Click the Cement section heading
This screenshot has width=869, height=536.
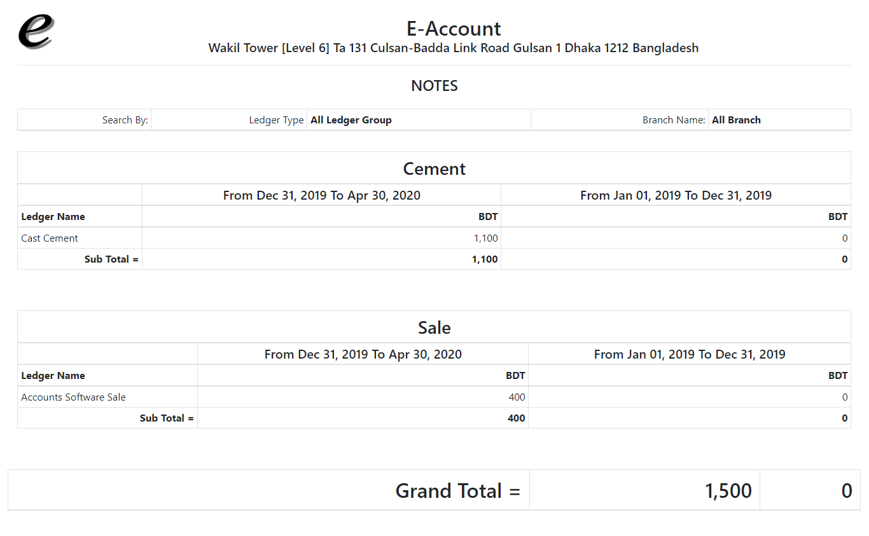coord(434,169)
